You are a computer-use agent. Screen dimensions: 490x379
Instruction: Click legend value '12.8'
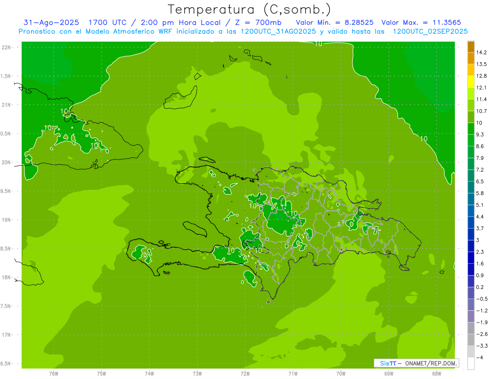point(481,76)
